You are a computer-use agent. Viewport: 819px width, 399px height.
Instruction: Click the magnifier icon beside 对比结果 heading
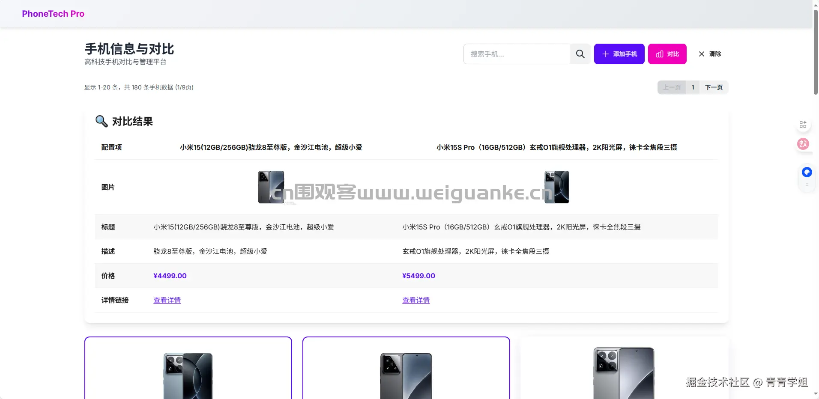[101, 122]
